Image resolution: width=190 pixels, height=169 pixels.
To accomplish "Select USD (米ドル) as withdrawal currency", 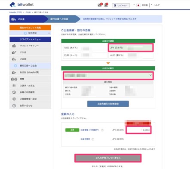I will [x=85, y=48].
